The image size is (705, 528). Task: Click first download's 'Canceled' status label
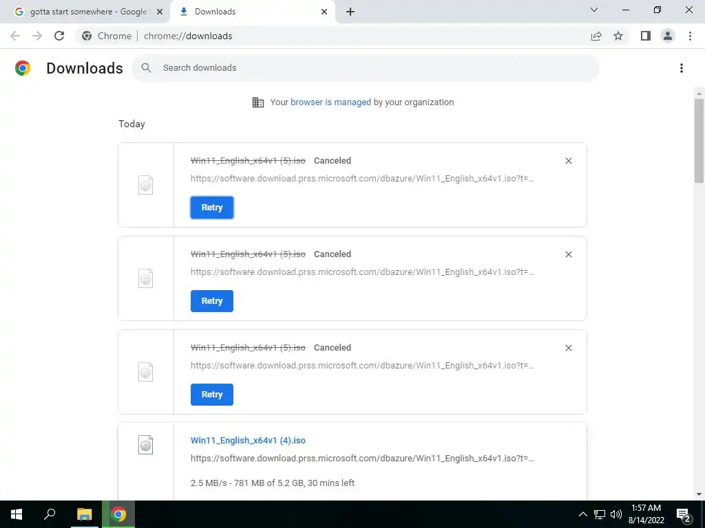point(333,160)
